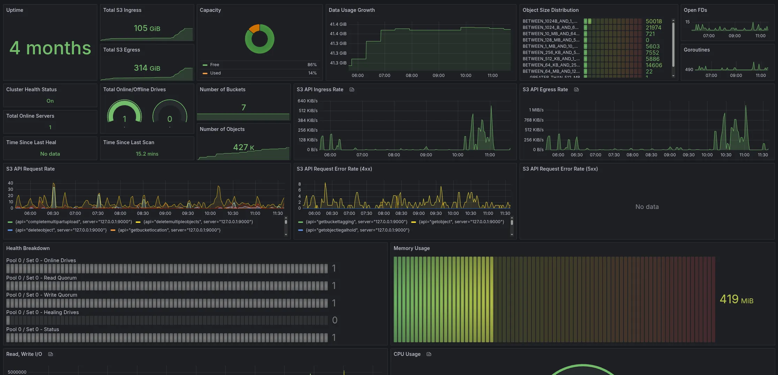Click the description icon on CPU Usage panel
This screenshot has width=778, height=375.
(428, 354)
